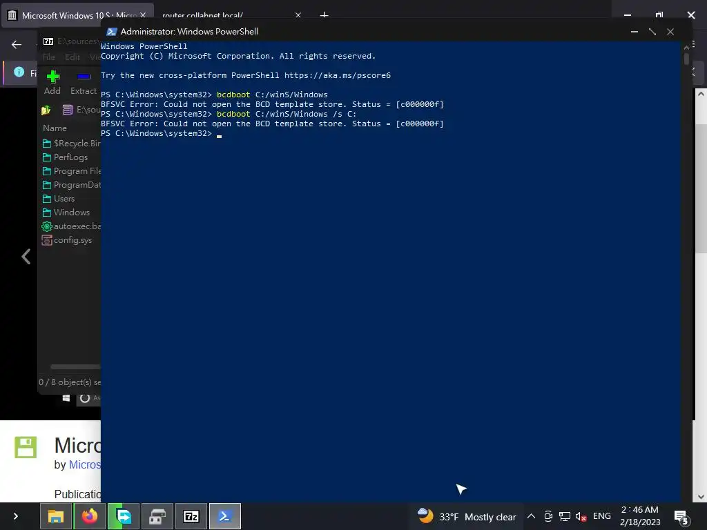Click the Name column header in 7-Zip
The height and width of the screenshot is (530, 707).
click(x=55, y=128)
